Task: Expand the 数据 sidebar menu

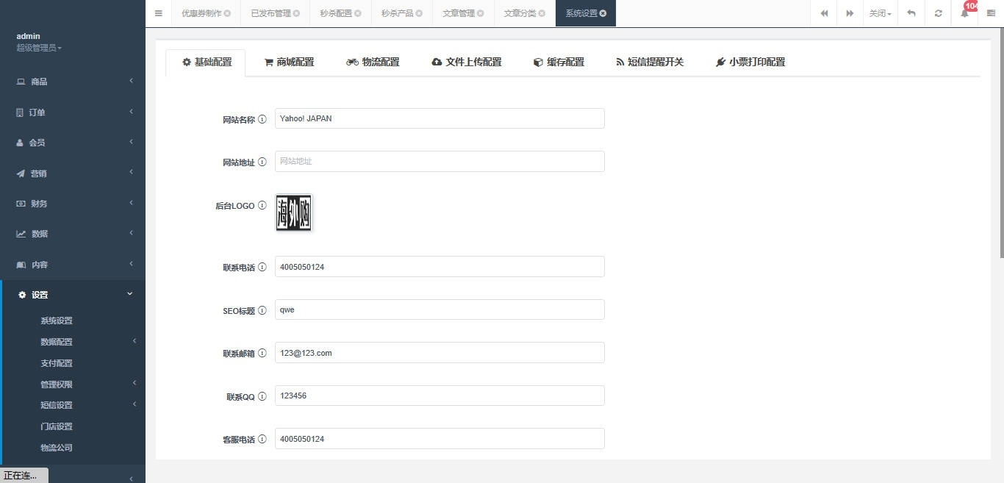Action: tap(73, 234)
